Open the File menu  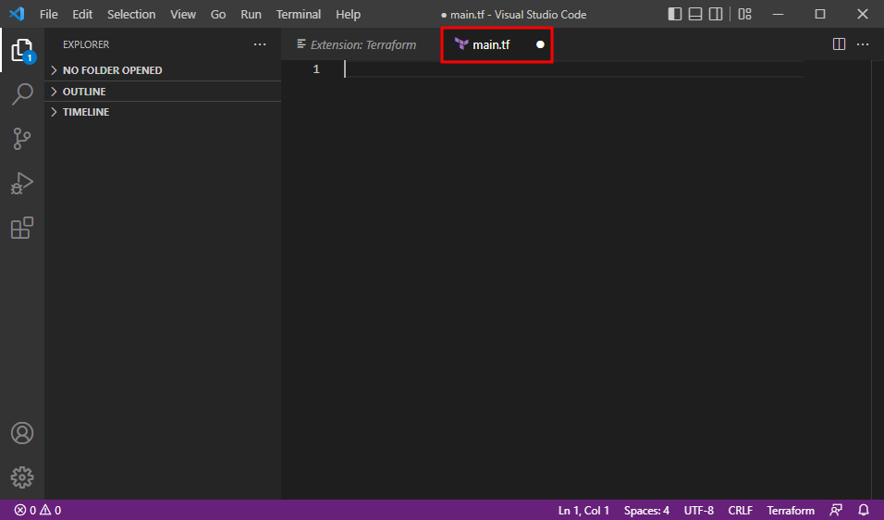(x=48, y=14)
